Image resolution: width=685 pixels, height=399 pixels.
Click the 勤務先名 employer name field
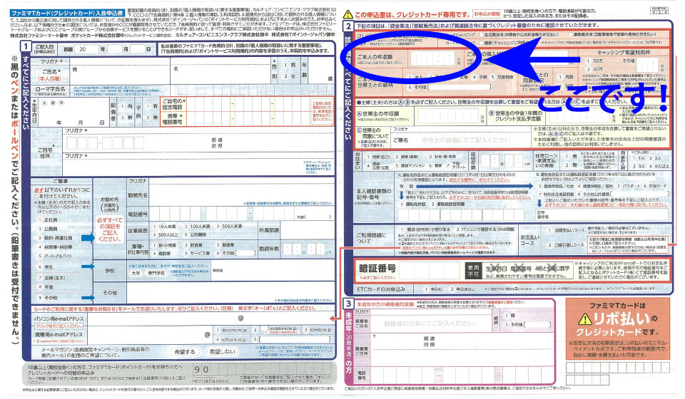point(243,195)
